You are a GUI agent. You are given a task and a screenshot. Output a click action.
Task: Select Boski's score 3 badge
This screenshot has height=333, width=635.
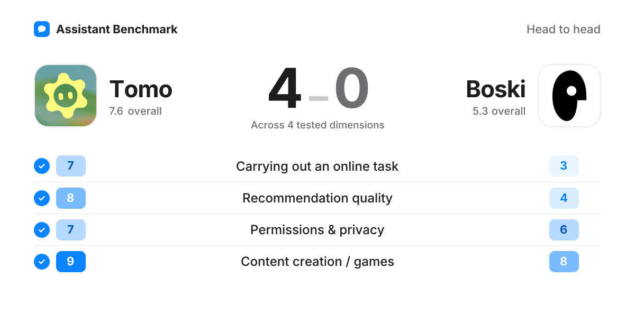point(564,166)
